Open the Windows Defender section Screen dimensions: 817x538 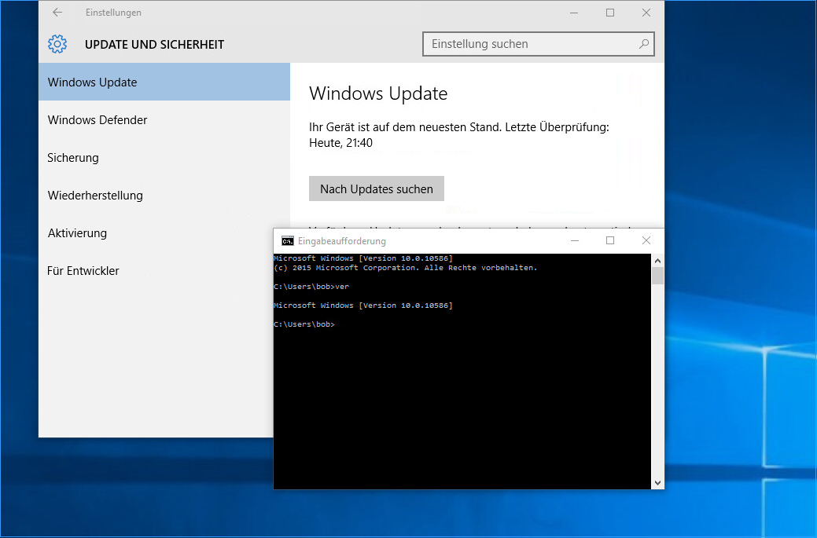point(164,120)
